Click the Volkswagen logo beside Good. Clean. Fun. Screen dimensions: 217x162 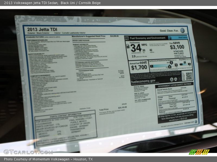tap(182, 31)
